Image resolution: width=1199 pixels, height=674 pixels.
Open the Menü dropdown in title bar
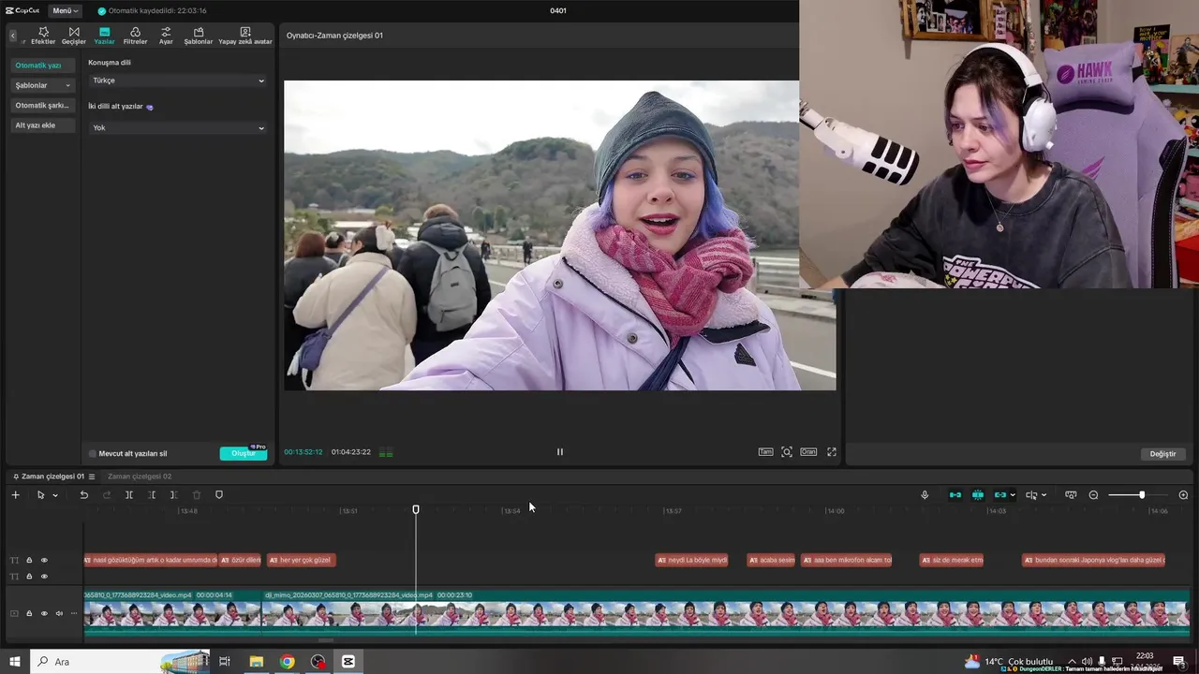coord(66,10)
